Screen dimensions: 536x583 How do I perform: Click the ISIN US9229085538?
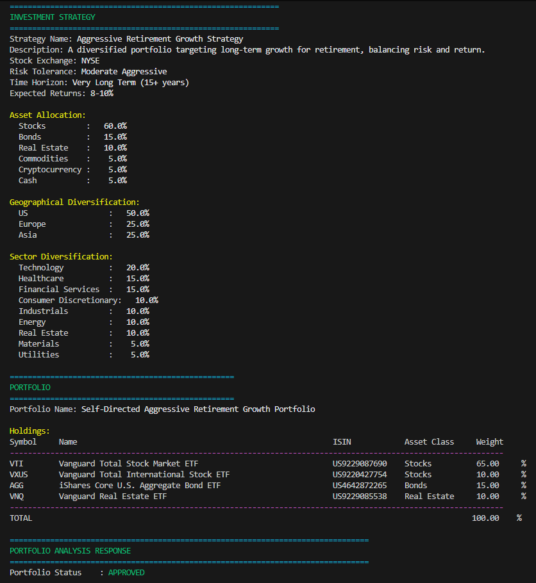(x=360, y=497)
